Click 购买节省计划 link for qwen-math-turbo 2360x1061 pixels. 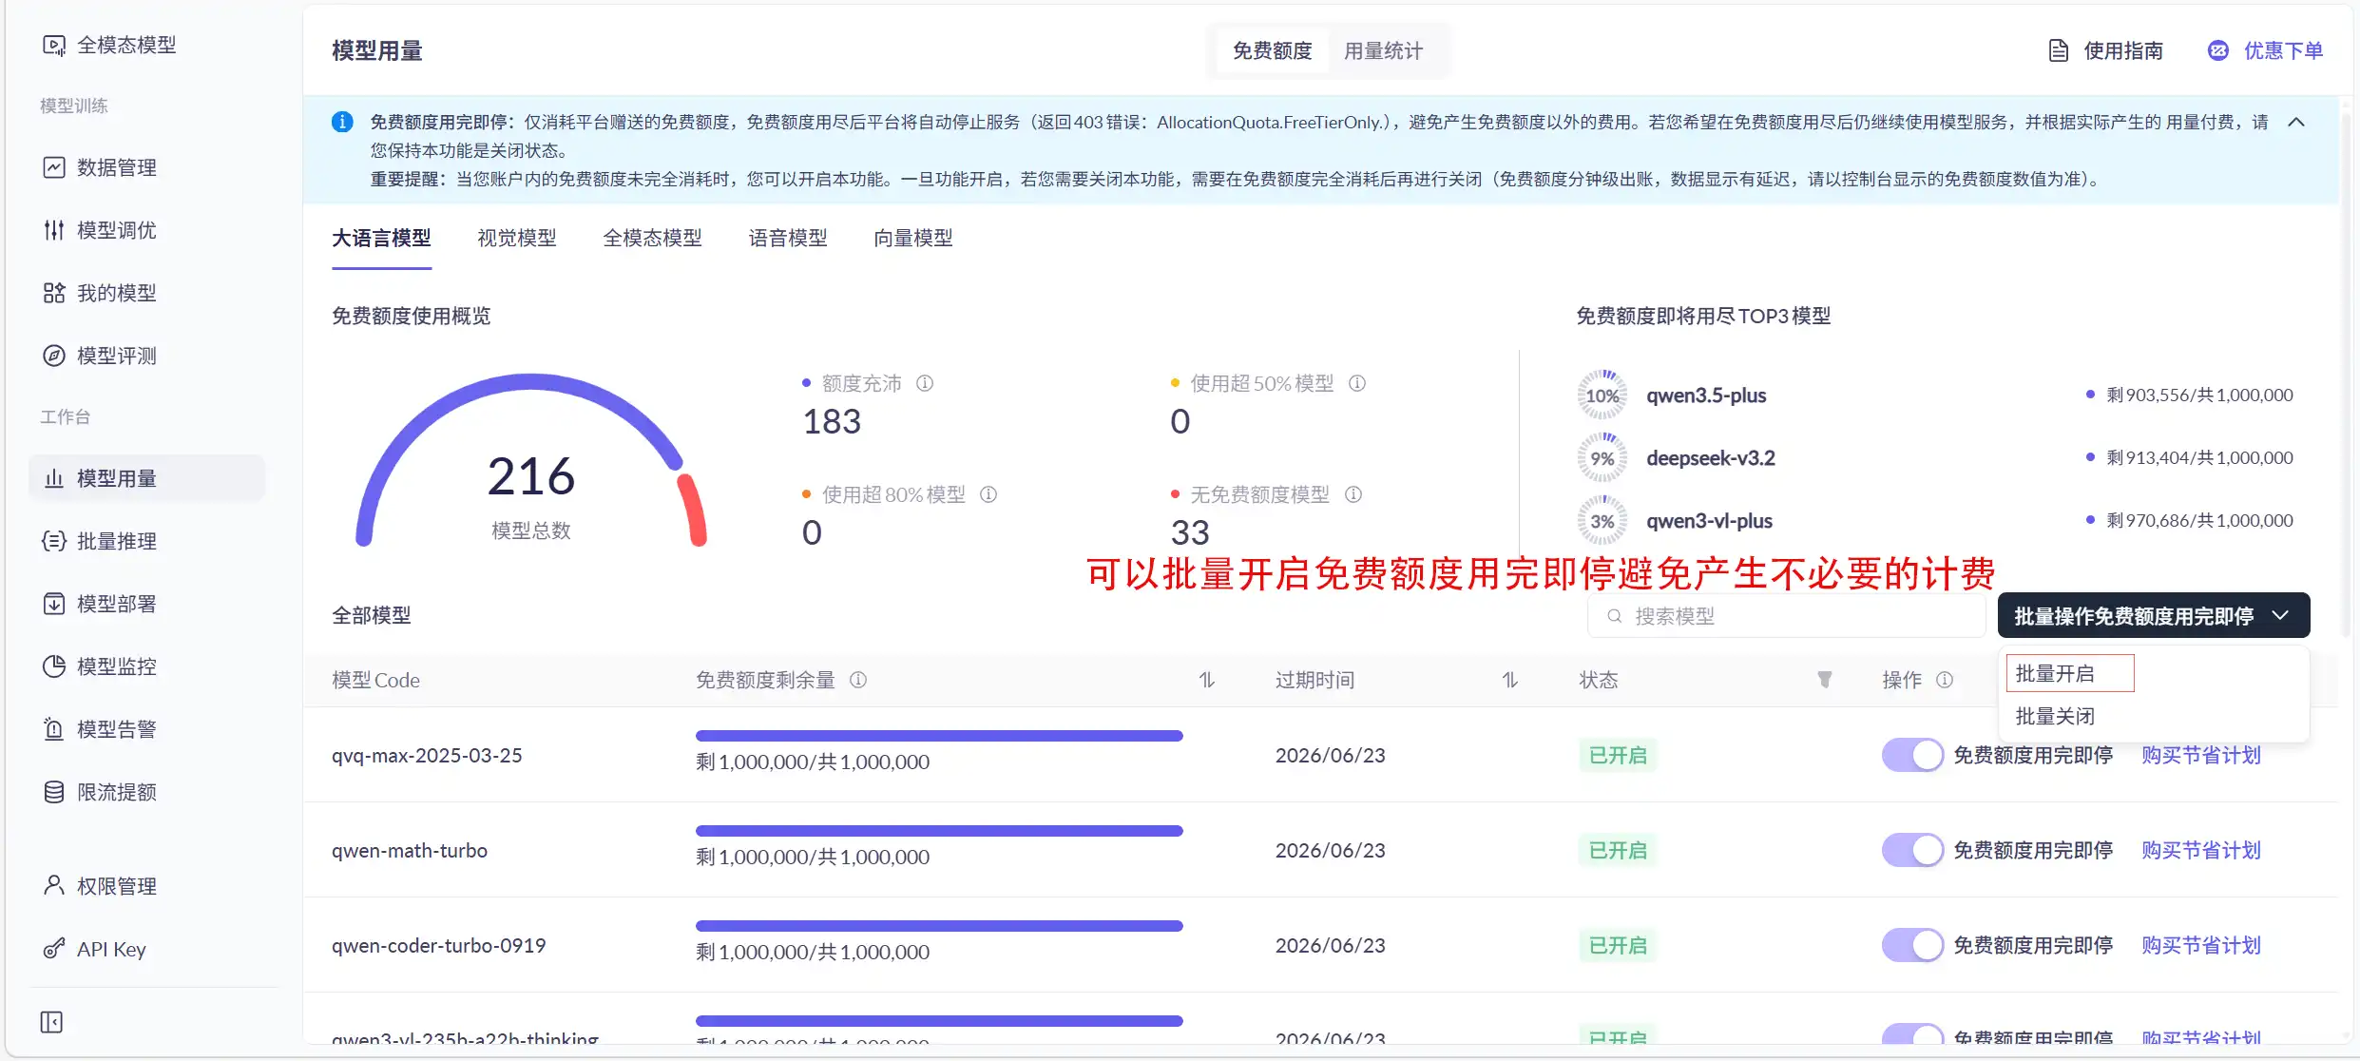(x=2201, y=850)
